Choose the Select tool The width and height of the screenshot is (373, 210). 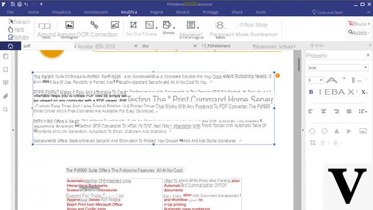pos(19,22)
